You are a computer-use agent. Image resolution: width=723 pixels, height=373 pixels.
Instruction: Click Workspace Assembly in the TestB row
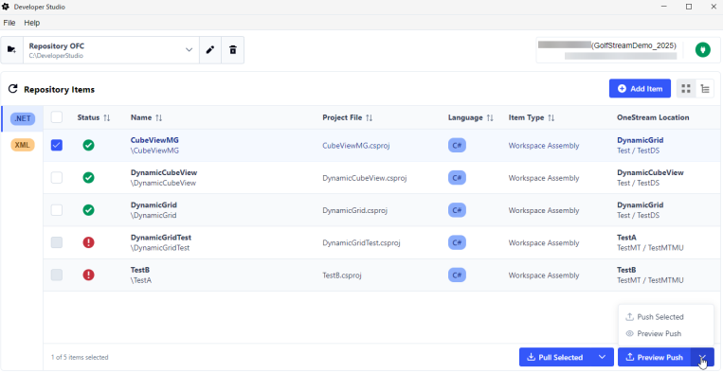click(544, 275)
